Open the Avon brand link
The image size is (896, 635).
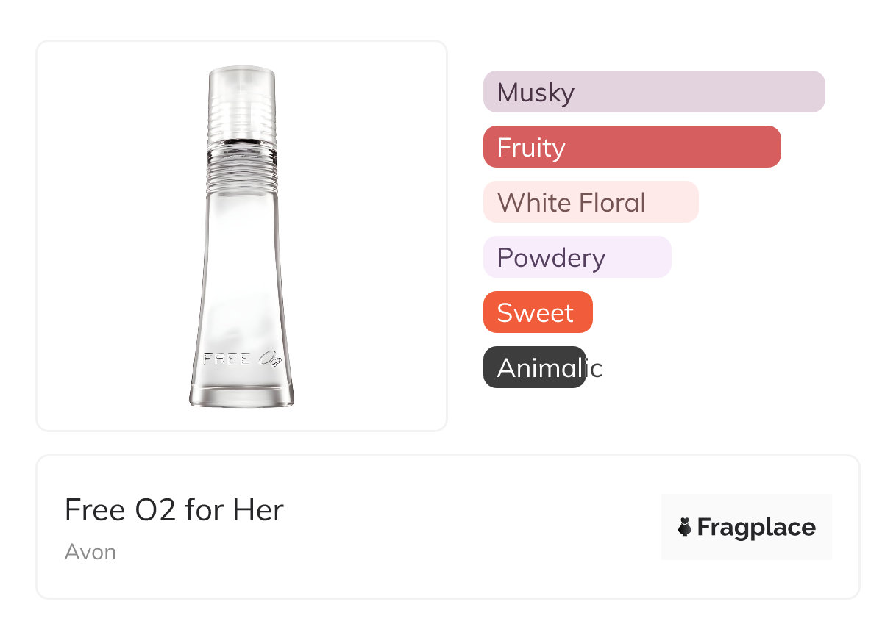pos(90,552)
